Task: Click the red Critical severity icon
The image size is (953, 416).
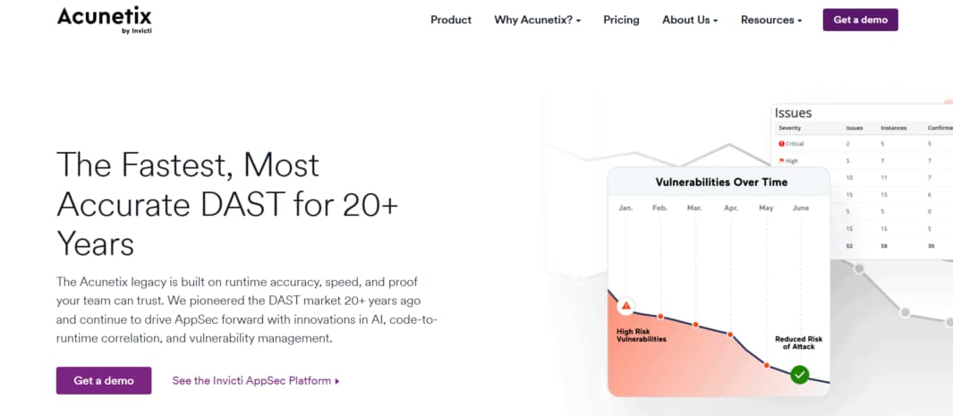Action: pyautogui.click(x=781, y=144)
